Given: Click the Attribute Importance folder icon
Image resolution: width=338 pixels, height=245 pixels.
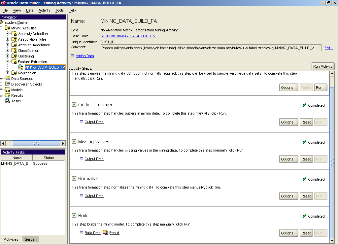Looking at the screenshot, I should click(x=14, y=45).
